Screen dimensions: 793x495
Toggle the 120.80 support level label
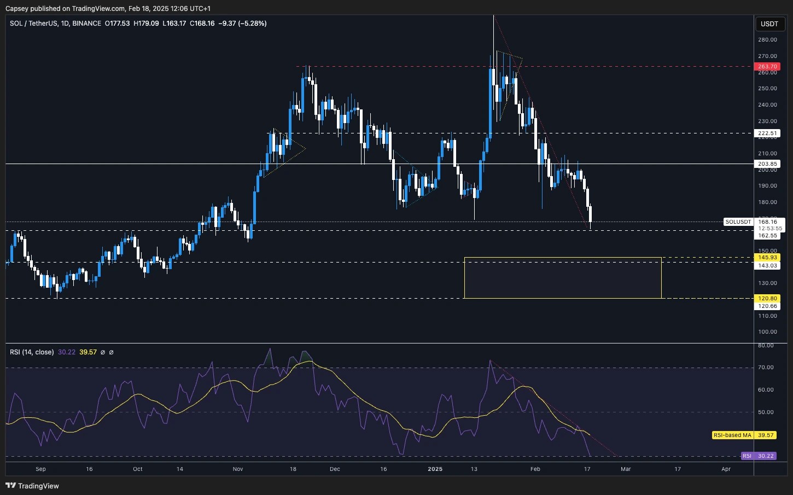[x=767, y=298]
